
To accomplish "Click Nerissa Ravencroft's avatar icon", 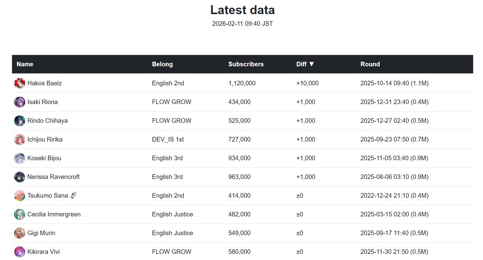I will tap(20, 177).
